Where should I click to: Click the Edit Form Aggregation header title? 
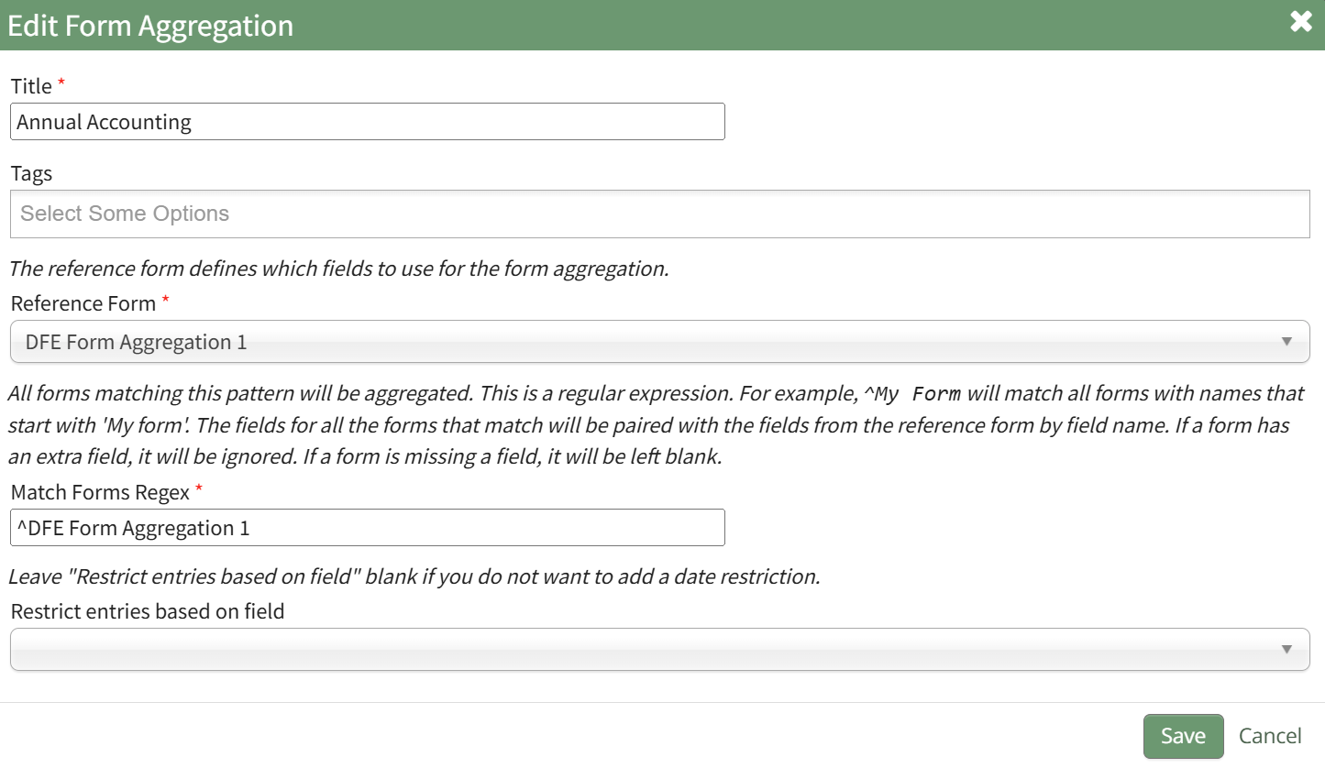coord(150,26)
